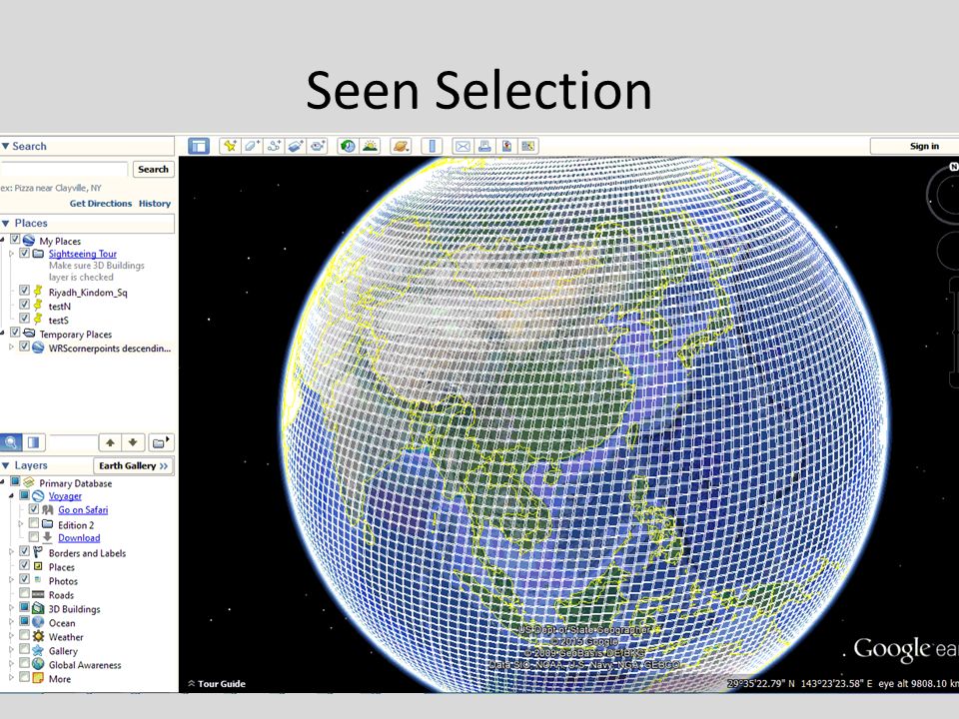Switch planet with the Saturn icon
This screenshot has width=959, height=719.
click(x=401, y=146)
